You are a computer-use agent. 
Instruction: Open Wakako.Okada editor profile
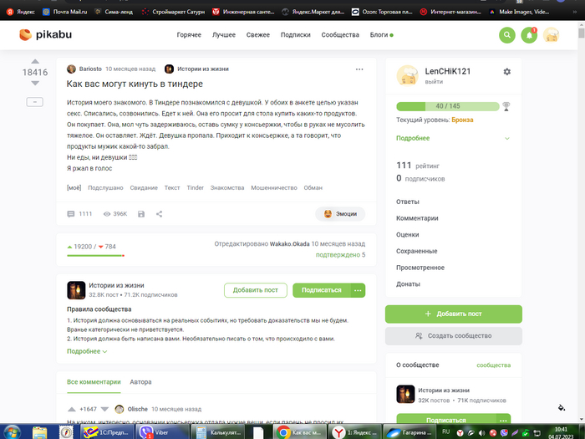click(x=289, y=244)
